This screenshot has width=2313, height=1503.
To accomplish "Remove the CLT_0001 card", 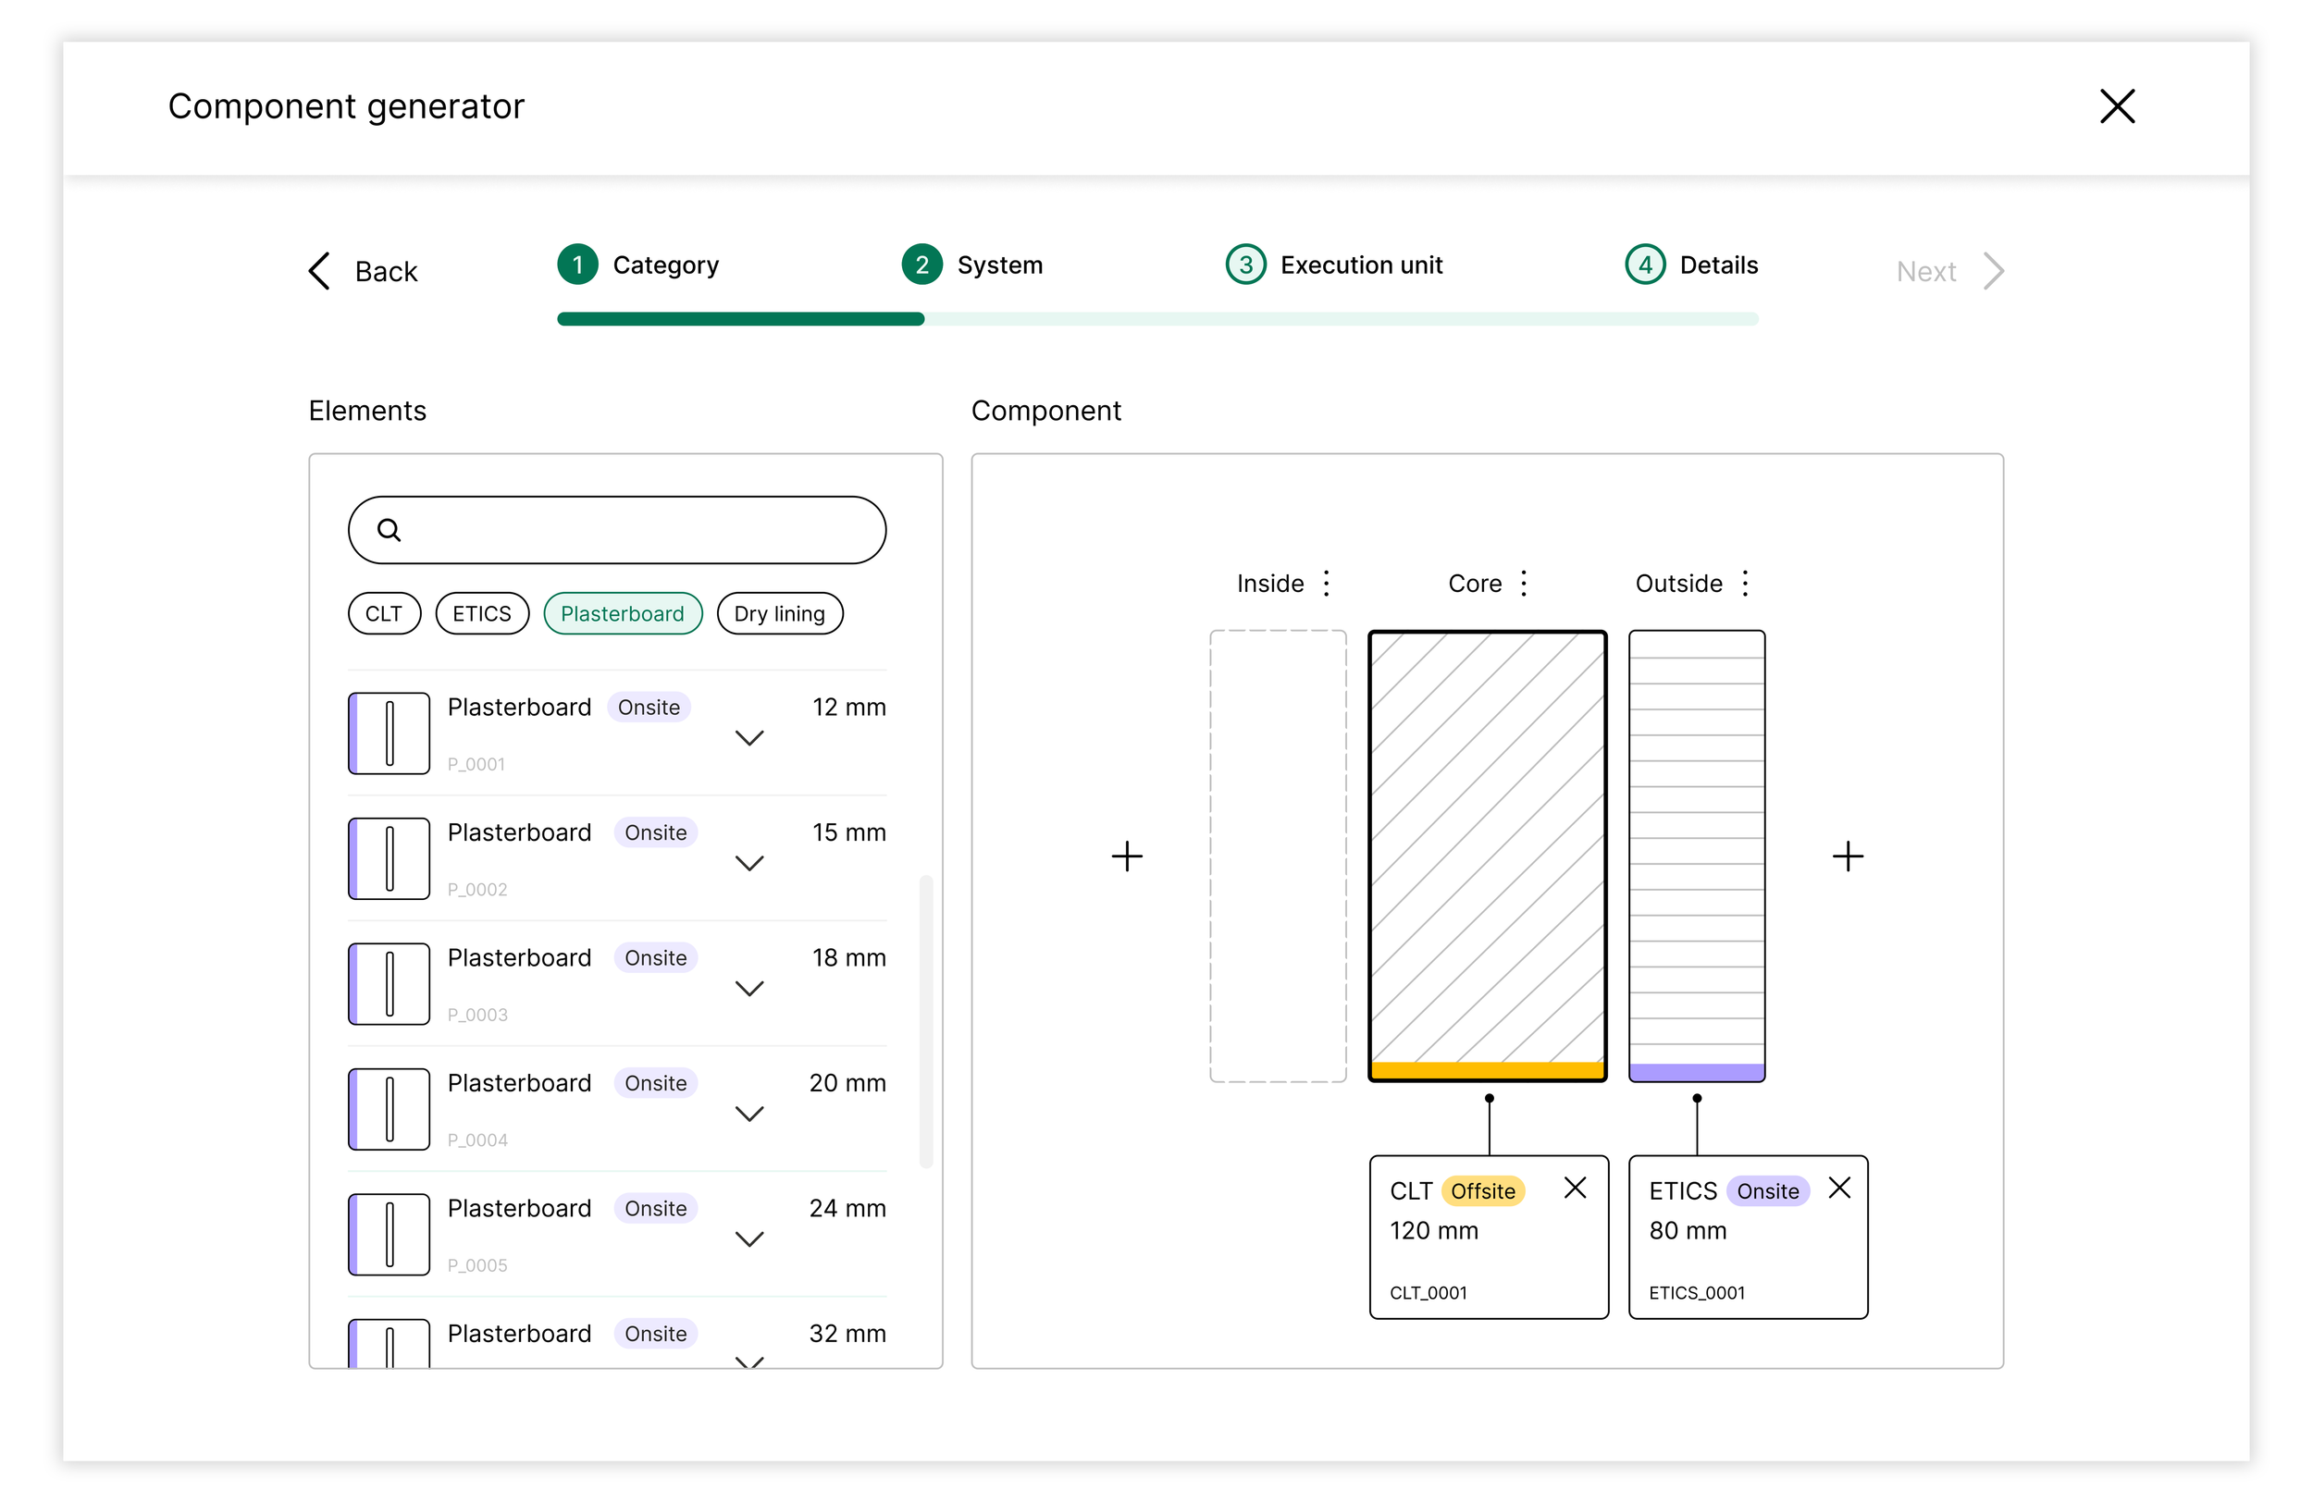I will pos(1575,1189).
